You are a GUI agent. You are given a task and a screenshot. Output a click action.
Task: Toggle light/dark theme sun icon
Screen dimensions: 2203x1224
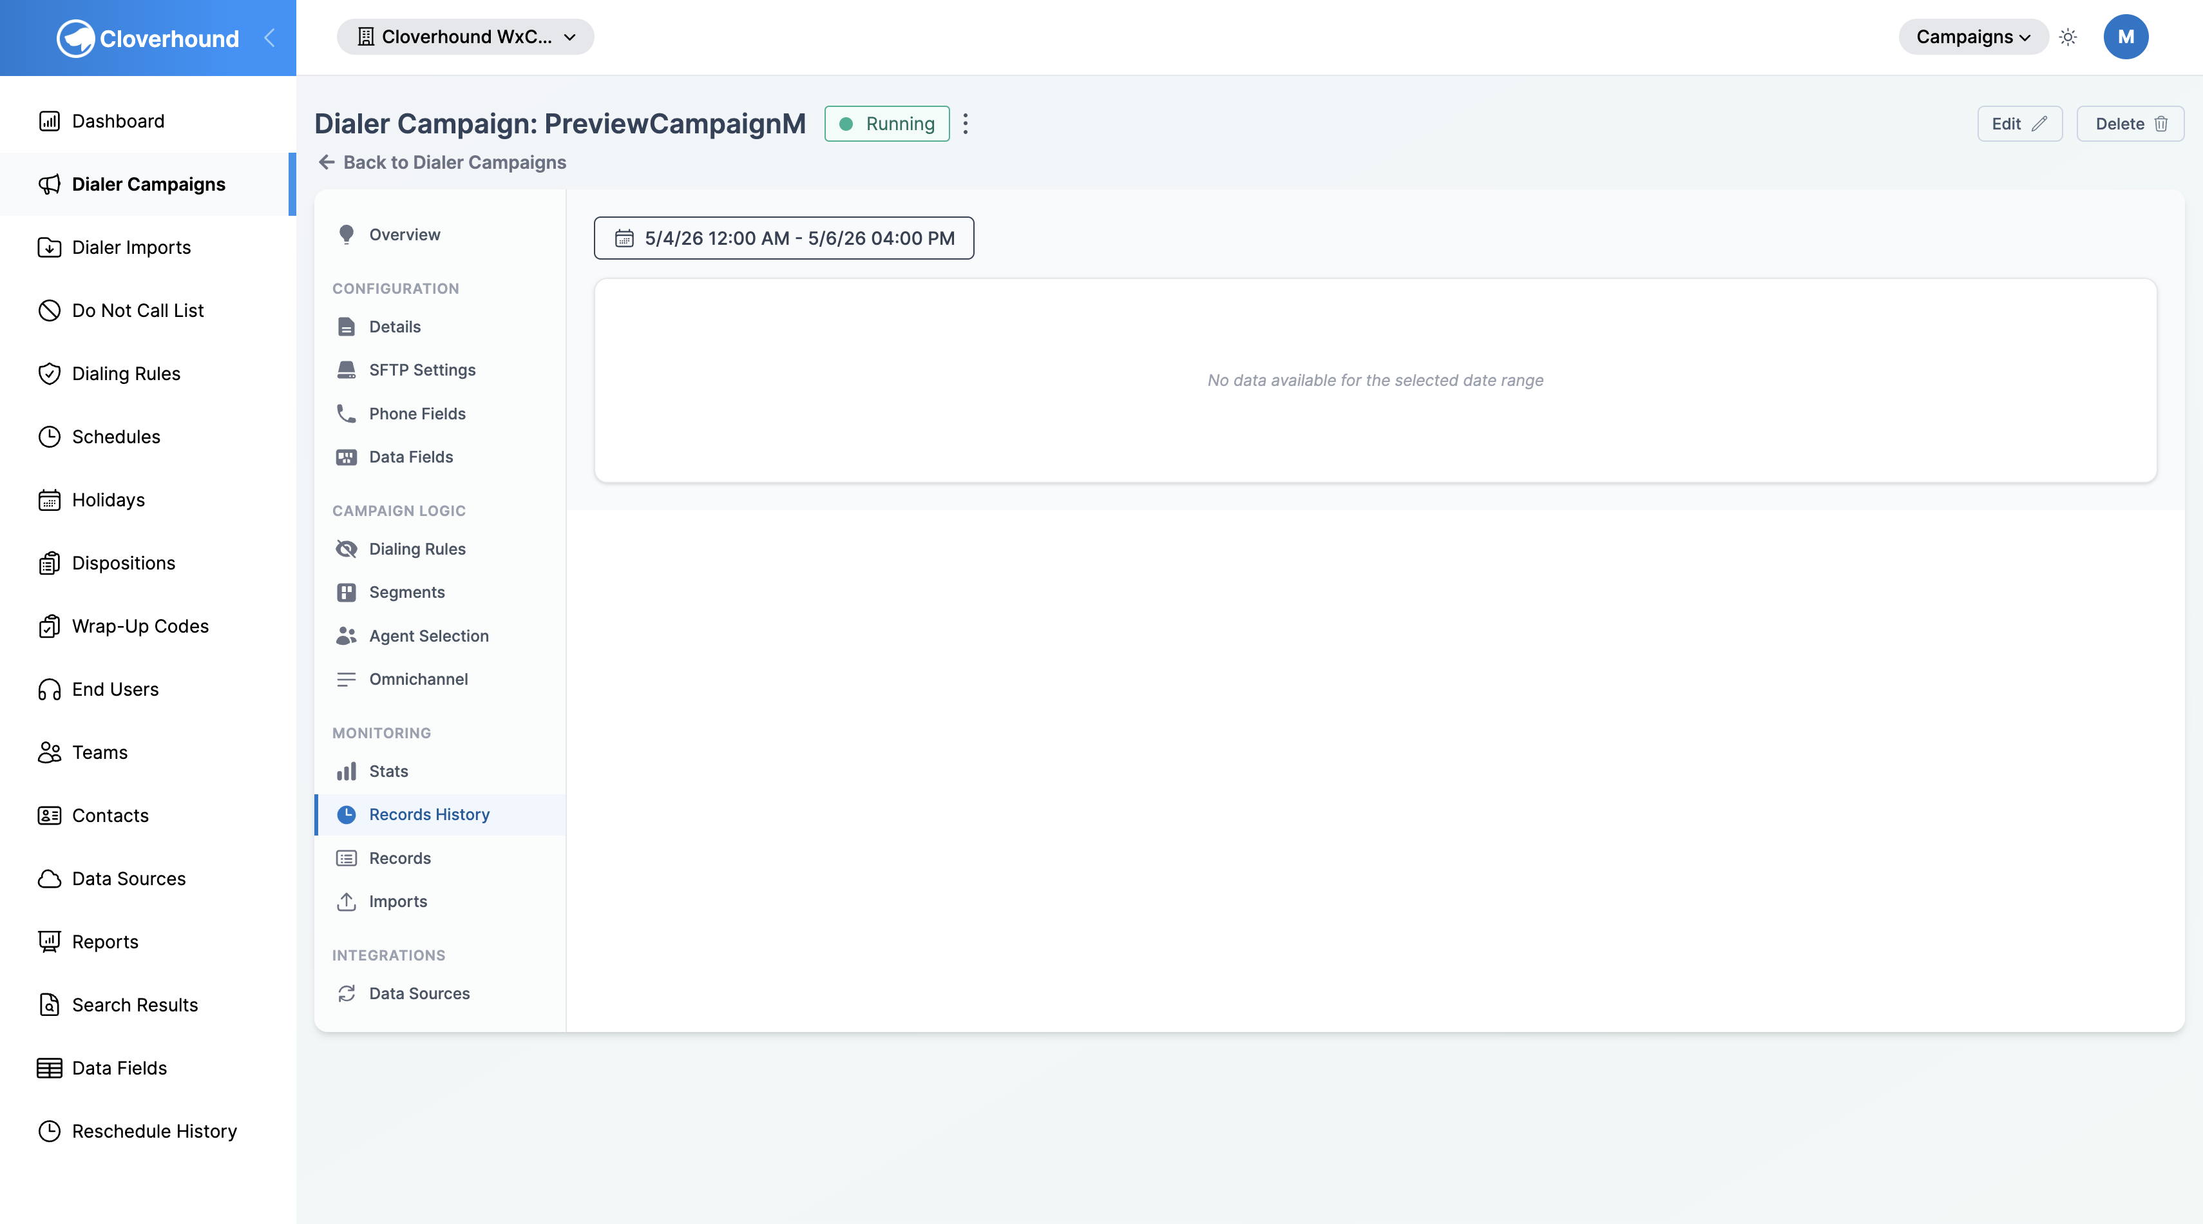tap(2068, 37)
